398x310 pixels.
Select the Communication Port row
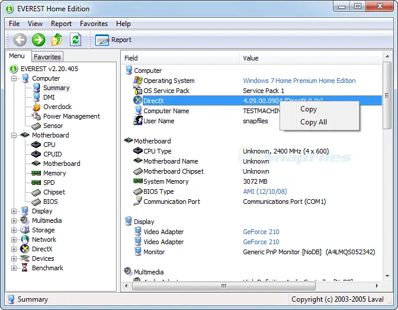coord(252,202)
